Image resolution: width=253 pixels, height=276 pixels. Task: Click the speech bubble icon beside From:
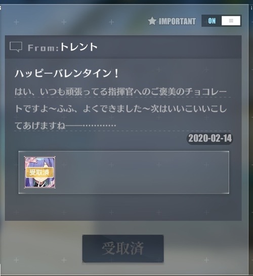point(16,47)
